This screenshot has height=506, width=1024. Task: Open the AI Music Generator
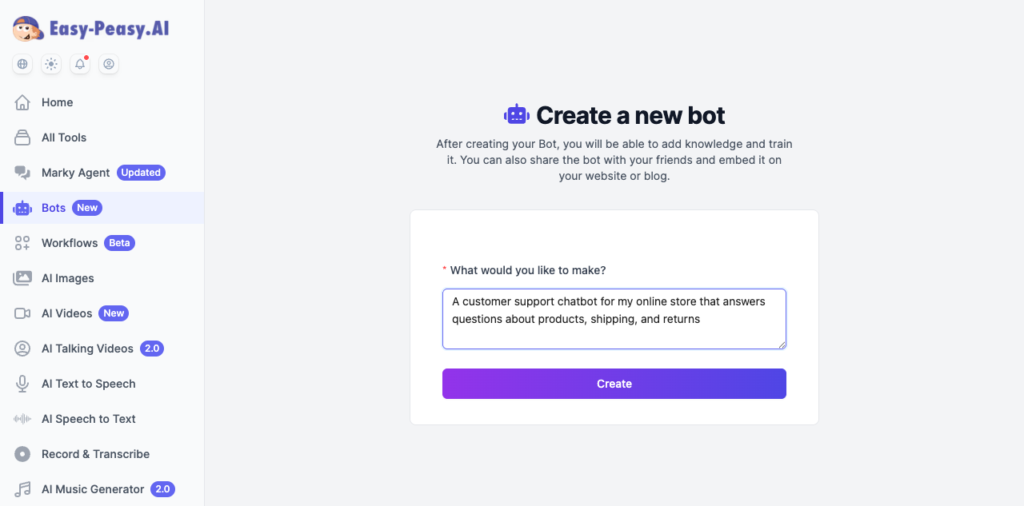pyautogui.click(x=92, y=489)
